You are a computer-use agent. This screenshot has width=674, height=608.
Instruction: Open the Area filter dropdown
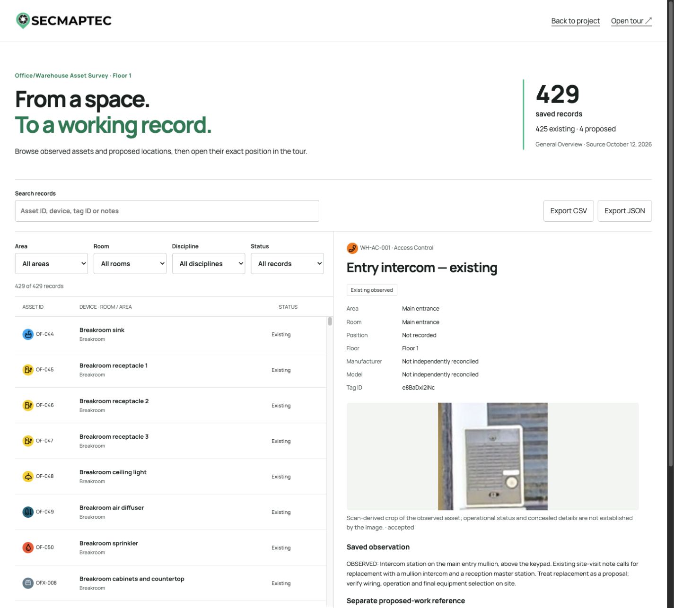52,263
